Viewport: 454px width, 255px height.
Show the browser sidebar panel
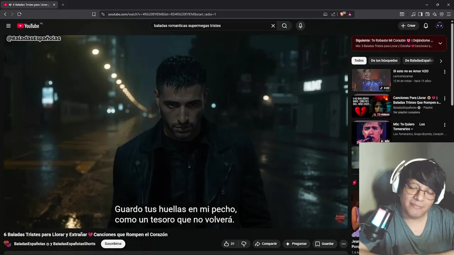tap(420, 14)
